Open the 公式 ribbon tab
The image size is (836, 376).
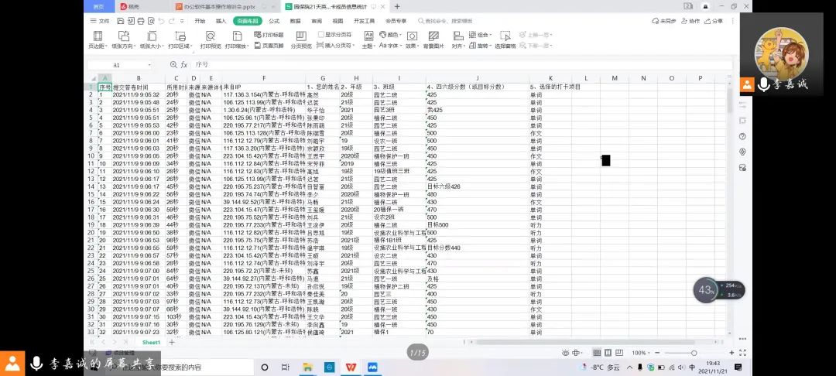click(x=274, y=21)
